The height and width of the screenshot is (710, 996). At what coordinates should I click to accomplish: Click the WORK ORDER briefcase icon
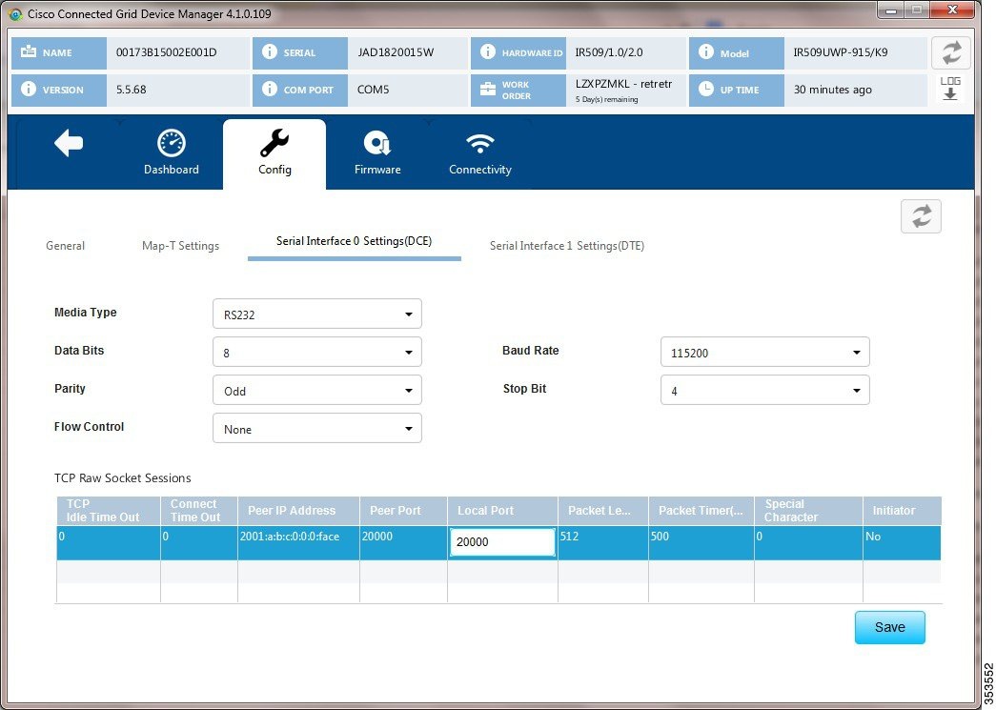point(488,90)
